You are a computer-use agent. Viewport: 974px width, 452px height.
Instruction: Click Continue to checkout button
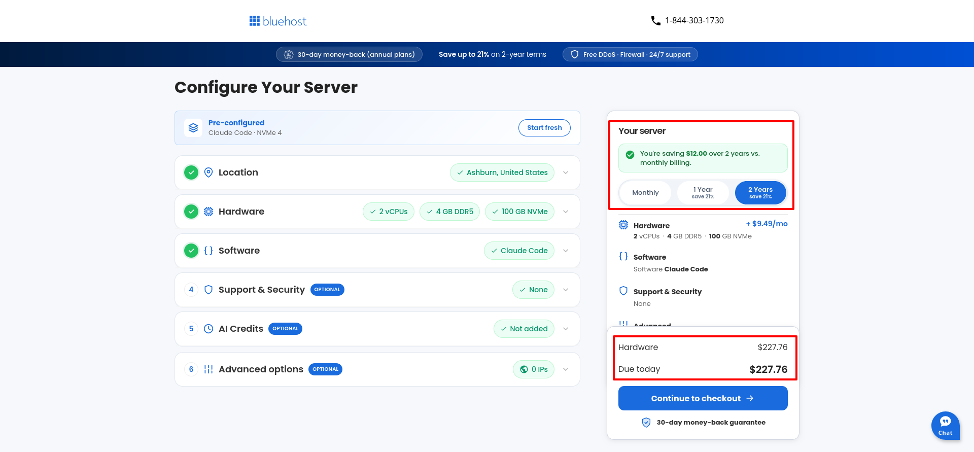703,398
